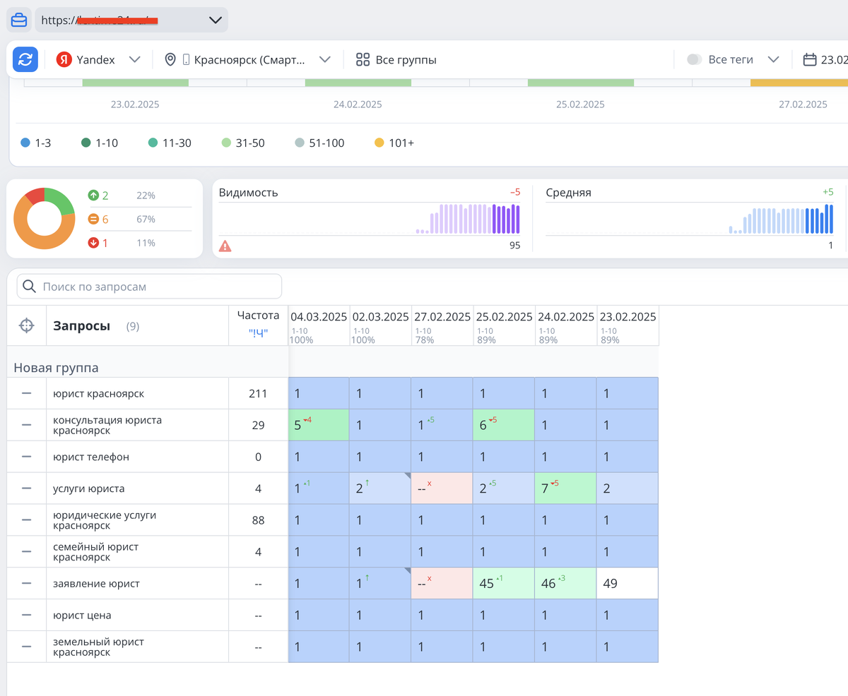Select the 27.02.2025 date column header

tap(442, 325)
